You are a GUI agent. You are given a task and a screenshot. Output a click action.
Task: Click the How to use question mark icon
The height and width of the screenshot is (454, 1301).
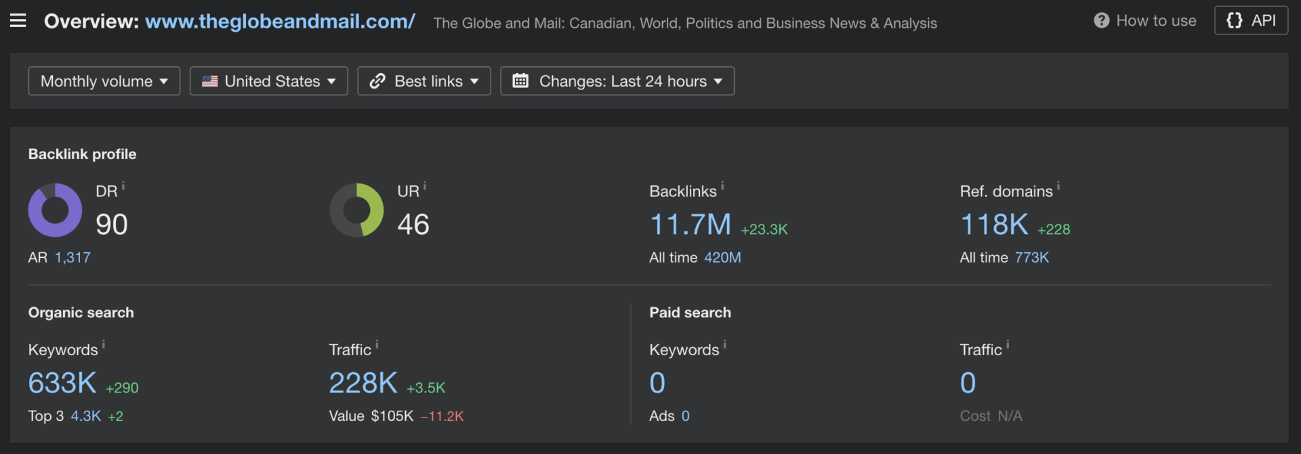[1101, 21]
